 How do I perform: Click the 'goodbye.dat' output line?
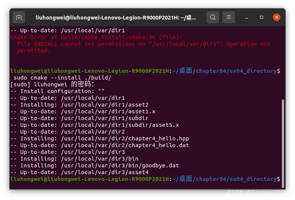pos(95,166)
